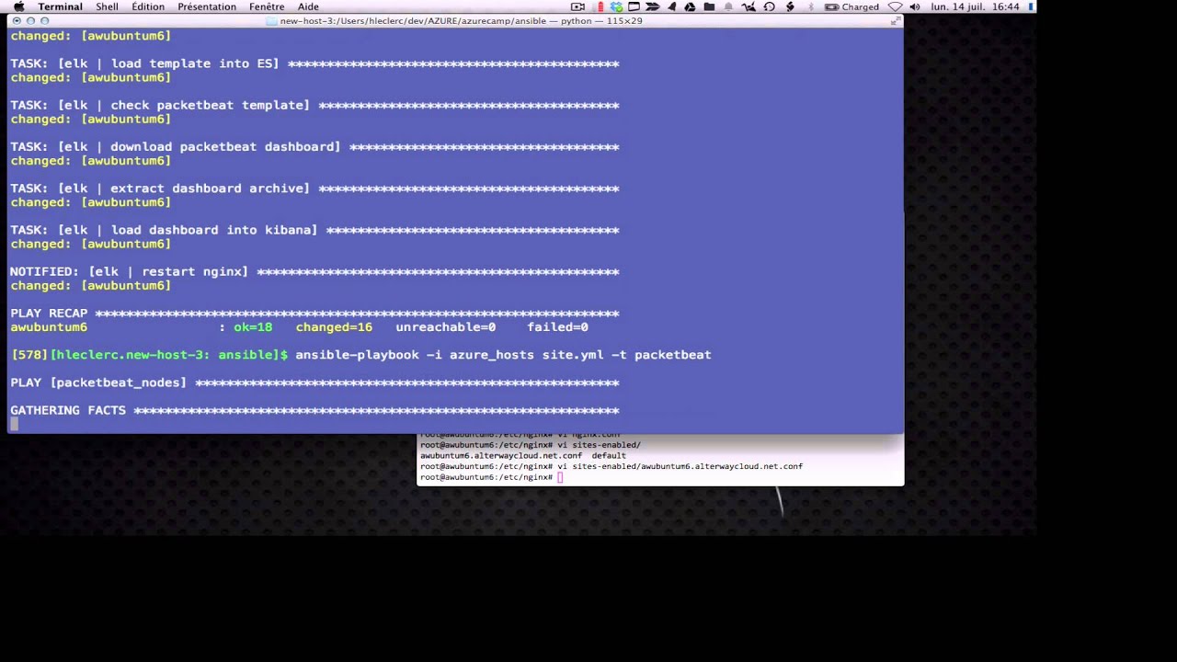Click the 'ok=18' result value
Screen dimensions: 1177x662
[x=253, y=327]
